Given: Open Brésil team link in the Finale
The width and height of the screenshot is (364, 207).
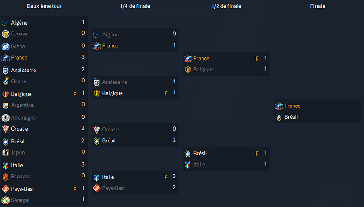Looking at the screenshot, I should [x=291, y=117].
